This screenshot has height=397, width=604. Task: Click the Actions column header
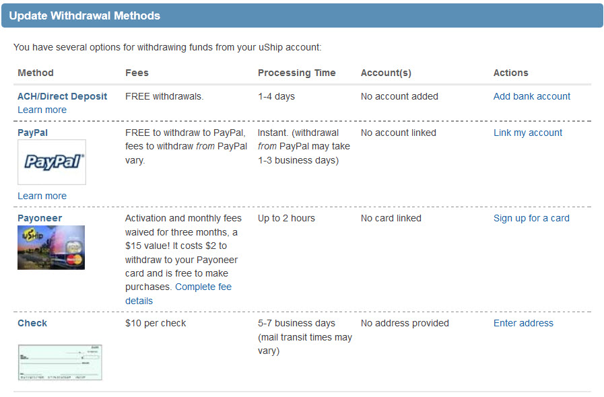coord(510,73)
